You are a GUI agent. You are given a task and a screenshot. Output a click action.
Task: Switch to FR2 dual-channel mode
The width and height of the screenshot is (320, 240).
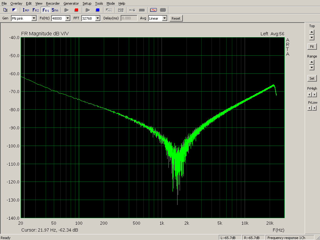[36, 10]
